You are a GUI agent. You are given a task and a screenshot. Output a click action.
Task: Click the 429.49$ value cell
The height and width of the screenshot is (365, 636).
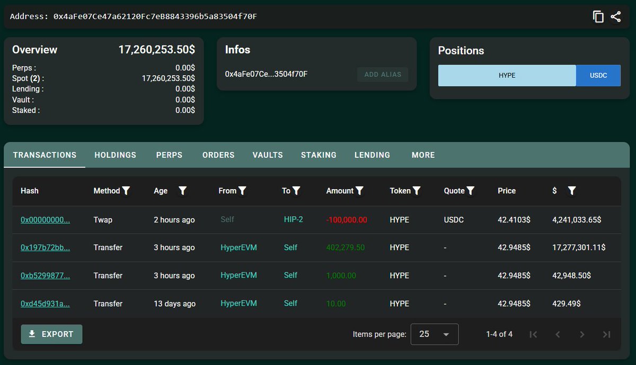point(567,304)
